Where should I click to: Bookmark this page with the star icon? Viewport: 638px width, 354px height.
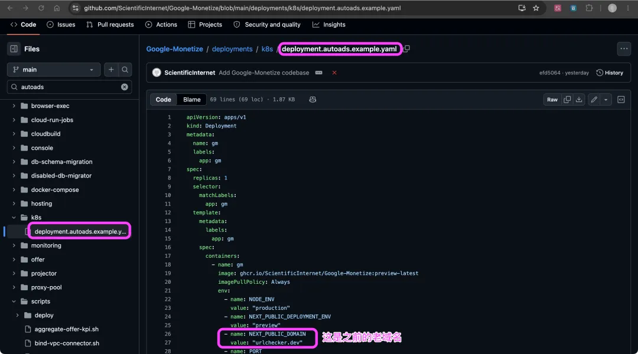536,8
